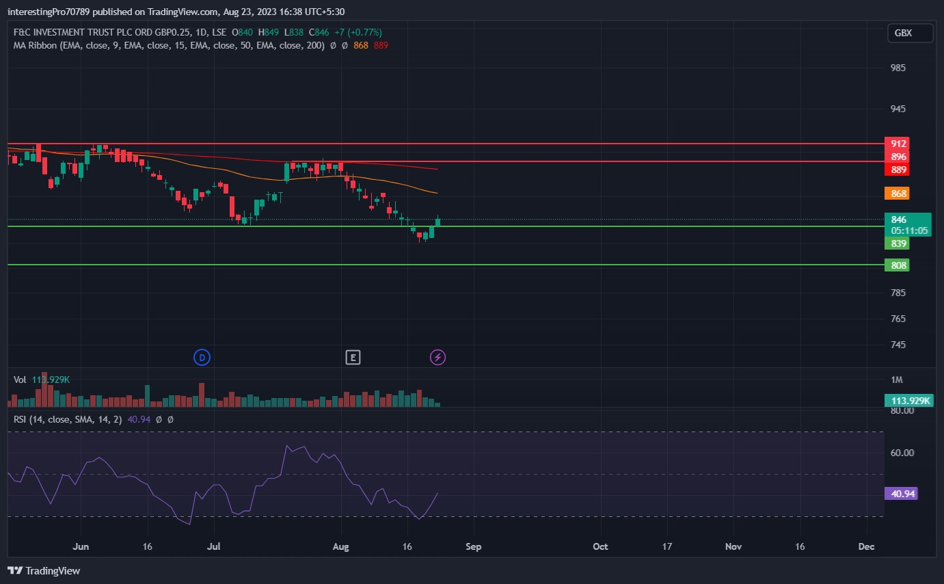The height and width of the screenshot is (584, 944).
Task: Select the orange 868 EMA price label
Action: (x=897, y=194)
